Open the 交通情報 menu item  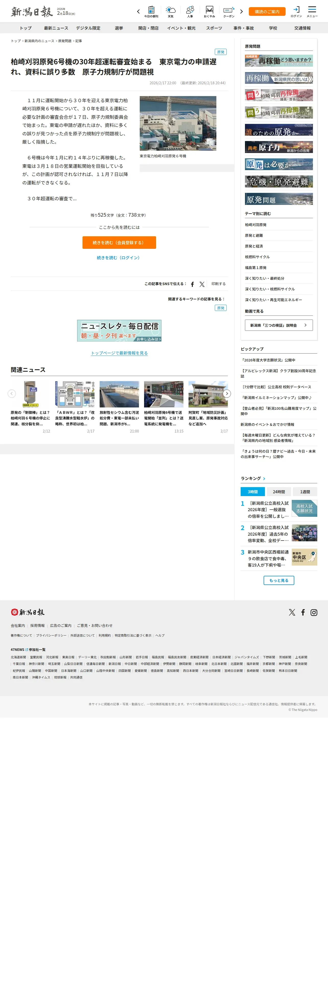click(302, 28)
